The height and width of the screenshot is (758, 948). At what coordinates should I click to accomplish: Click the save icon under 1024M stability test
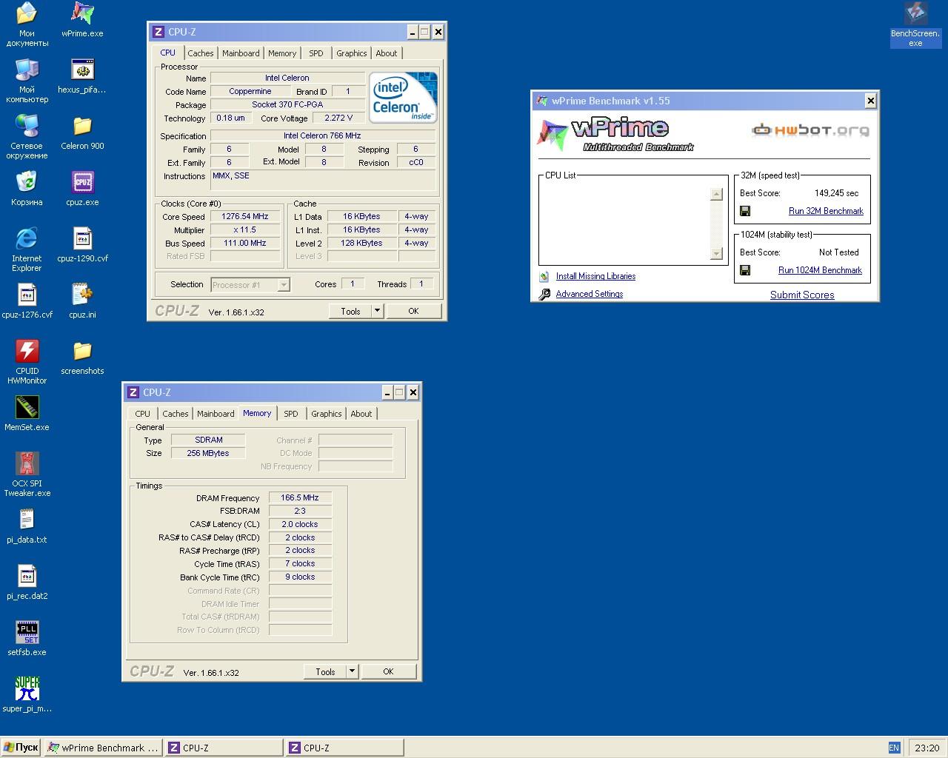(745, 270)
